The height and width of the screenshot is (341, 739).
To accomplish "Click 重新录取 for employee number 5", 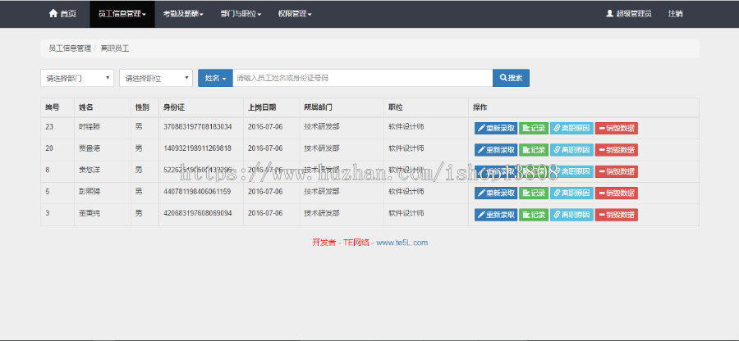I will 496,193.
